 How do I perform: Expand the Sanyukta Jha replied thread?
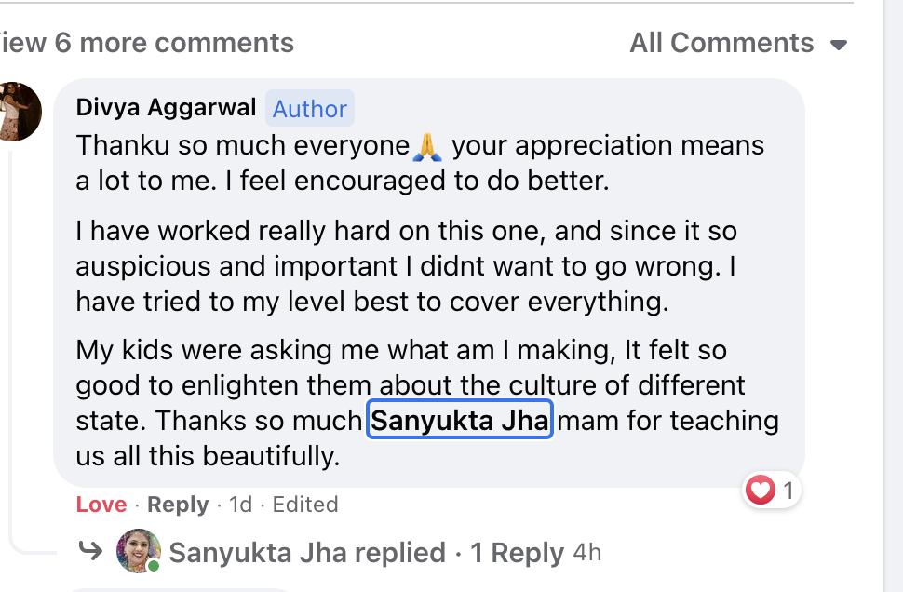point(307,553)
